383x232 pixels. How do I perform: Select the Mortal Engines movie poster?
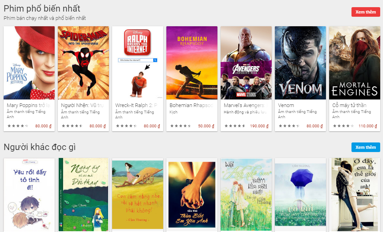pyautogui.click(x=355, y=63)
